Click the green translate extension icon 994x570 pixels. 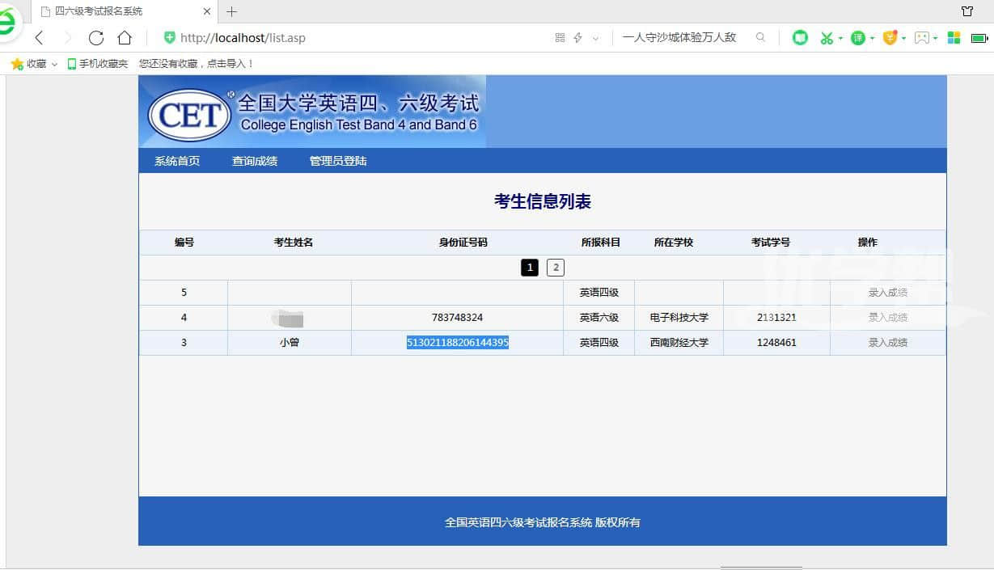tap(857, 38)
